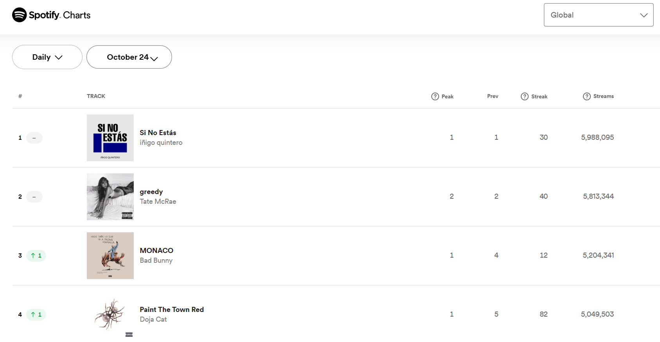Open the Si No Estás album cover
660x342 pixels.
pyautogui.click(x=110, y=138)
